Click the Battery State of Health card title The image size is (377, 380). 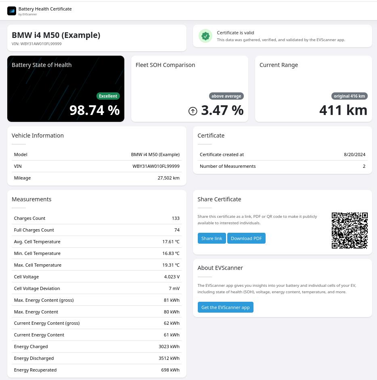pos(42,65)
